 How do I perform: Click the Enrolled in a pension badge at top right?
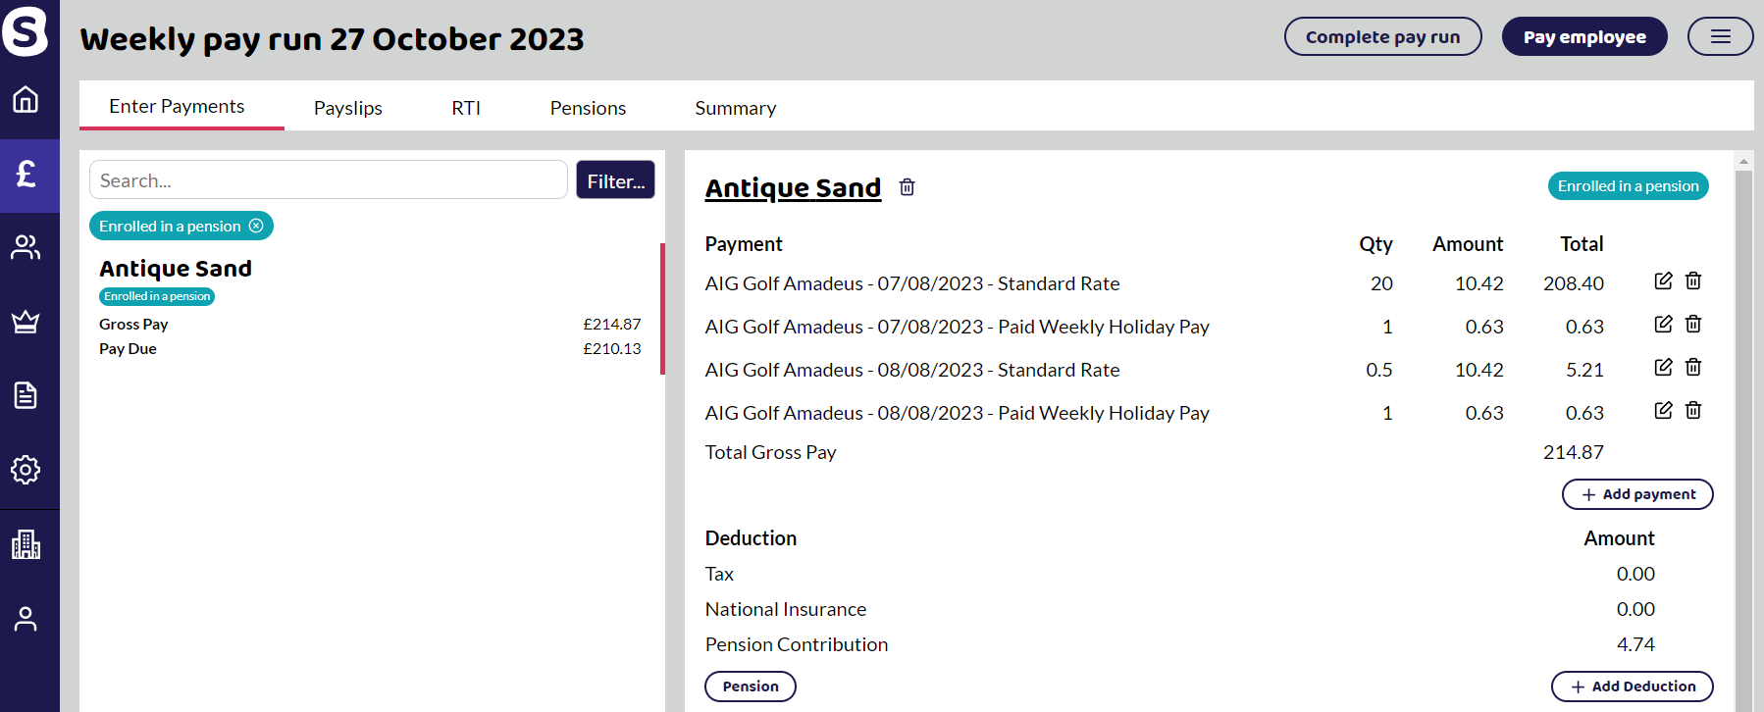tap(1629, 186)
